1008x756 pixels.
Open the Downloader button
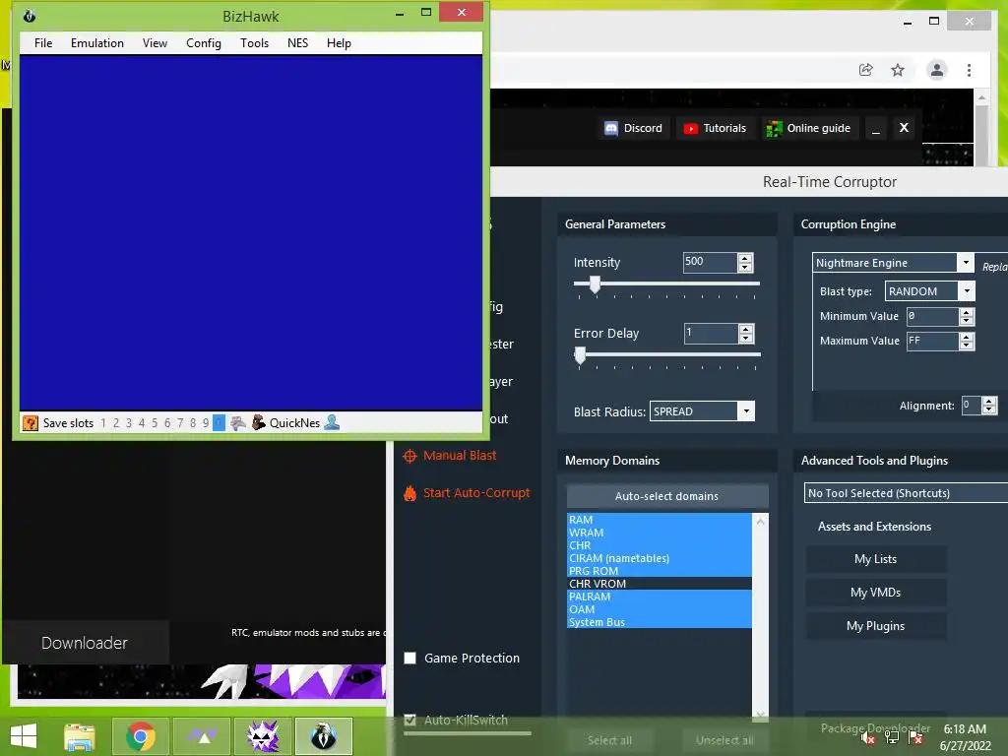pos(85,643)
